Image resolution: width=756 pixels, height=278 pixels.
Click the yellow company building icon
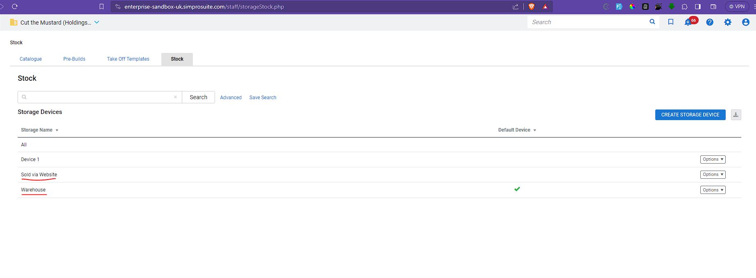point(14,22)
